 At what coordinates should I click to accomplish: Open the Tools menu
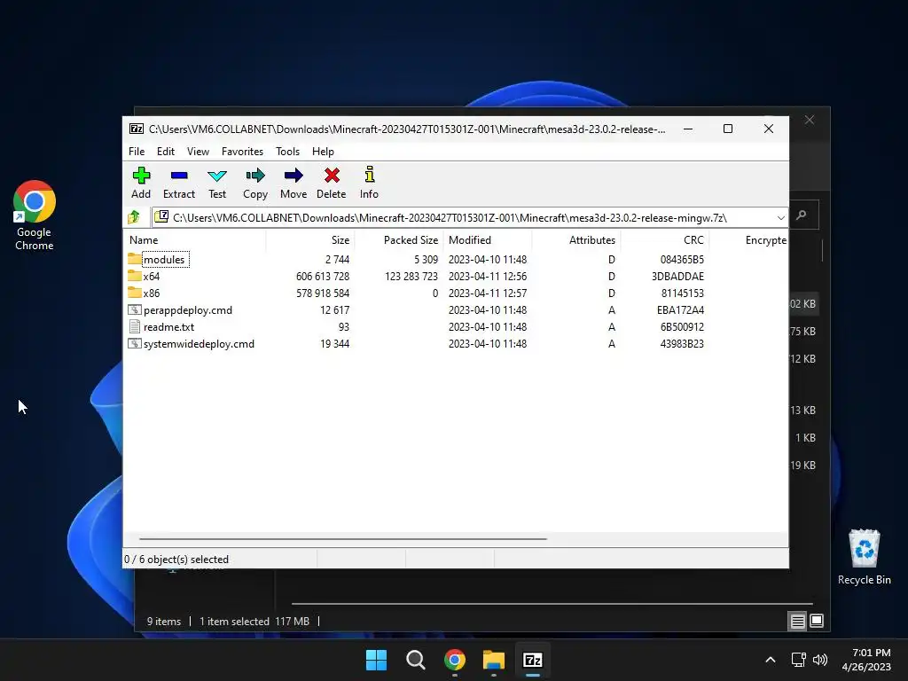click(288, 151)
